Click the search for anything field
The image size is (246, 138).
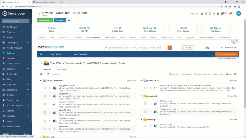coord(15,21)
